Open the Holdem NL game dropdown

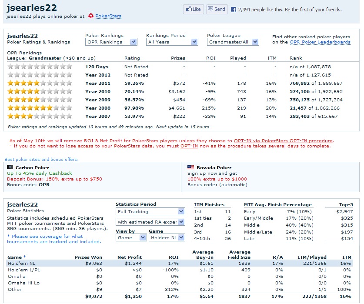[167, 237]
